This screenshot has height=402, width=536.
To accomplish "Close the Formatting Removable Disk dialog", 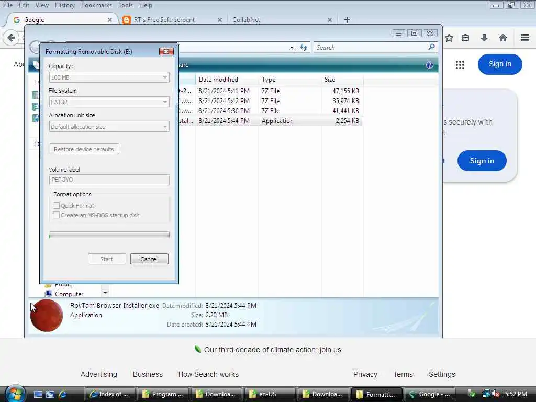I will (x=166, y=51).
